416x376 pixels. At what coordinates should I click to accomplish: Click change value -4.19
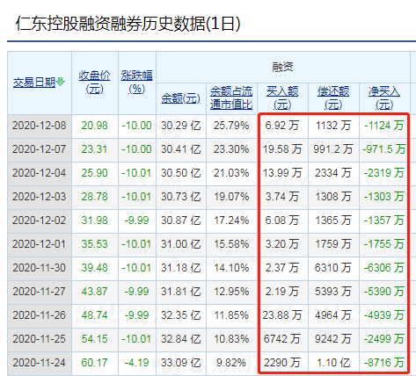[136, 363]
